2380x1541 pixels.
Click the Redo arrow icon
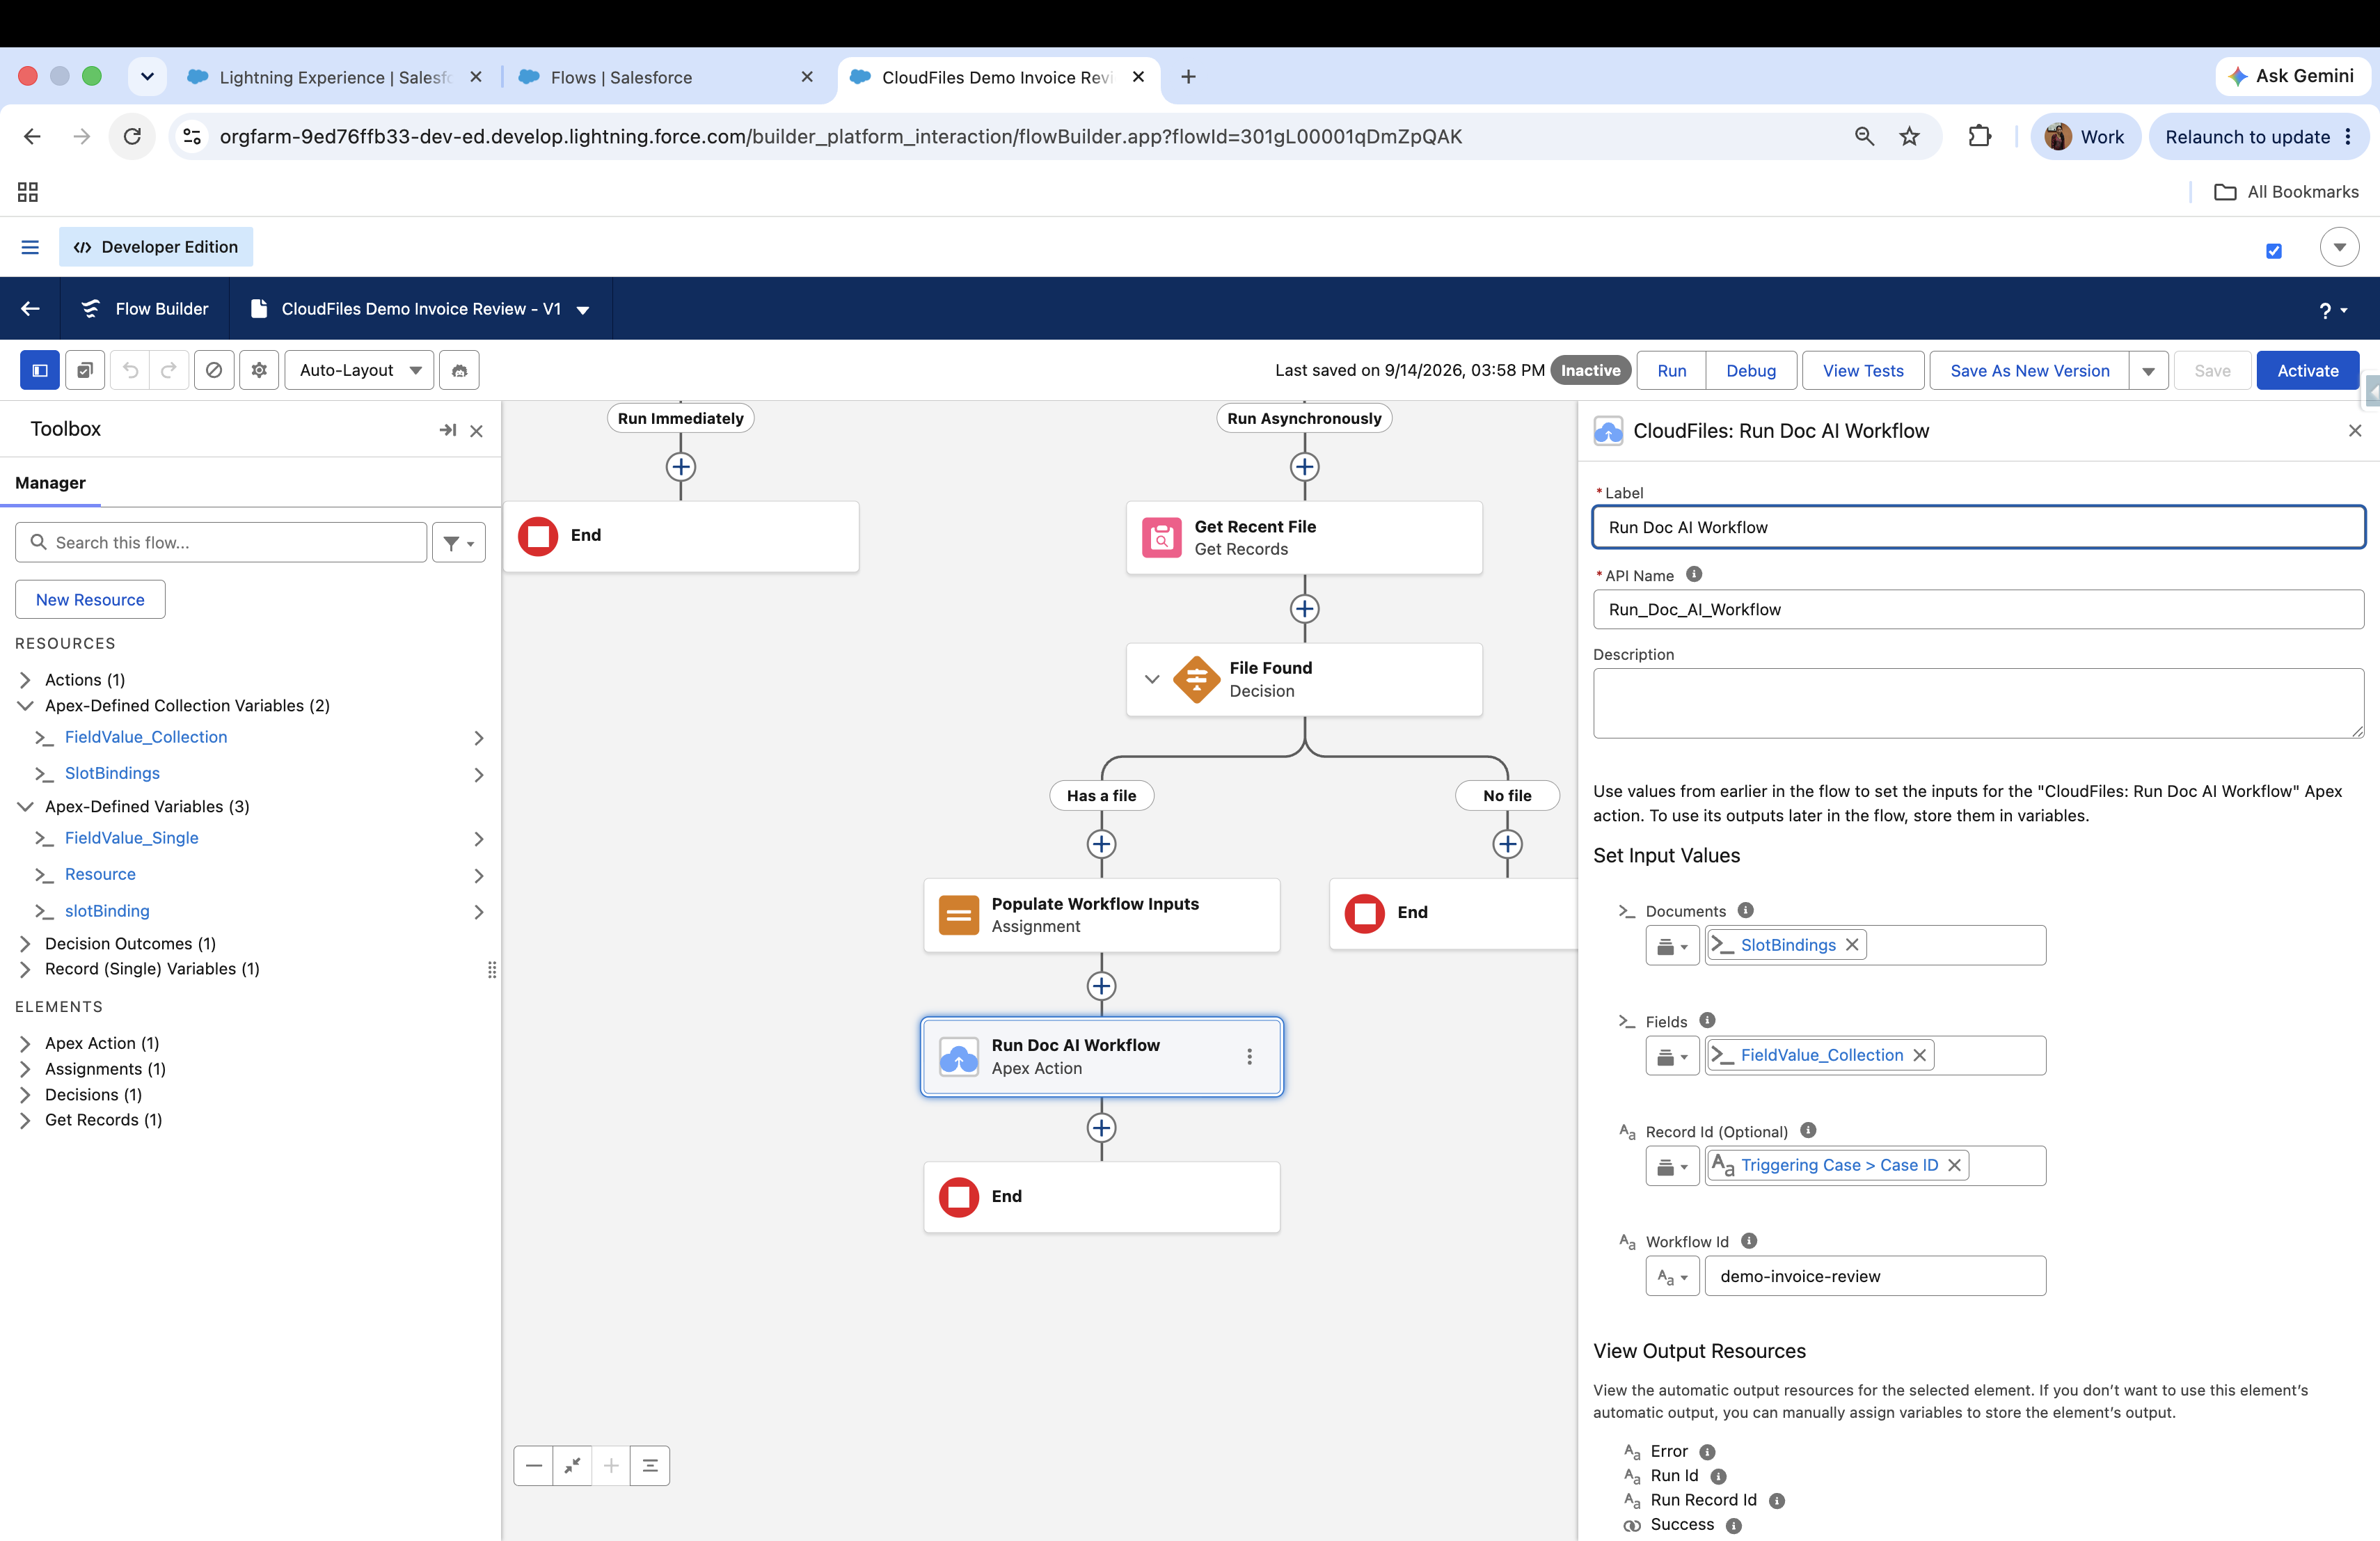(x=169, y=370)
